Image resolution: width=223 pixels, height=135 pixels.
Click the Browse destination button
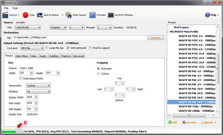pos(156,38)
